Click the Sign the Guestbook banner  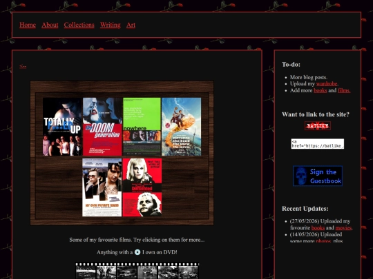click(x=318, y=176)
